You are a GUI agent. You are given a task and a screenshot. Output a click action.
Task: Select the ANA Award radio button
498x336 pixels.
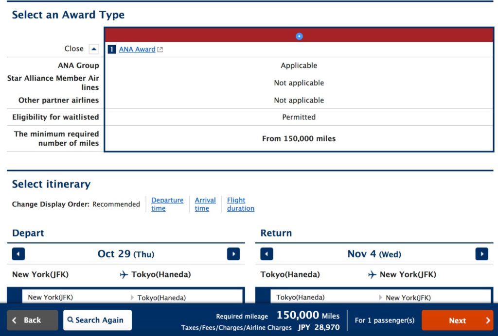299,36
